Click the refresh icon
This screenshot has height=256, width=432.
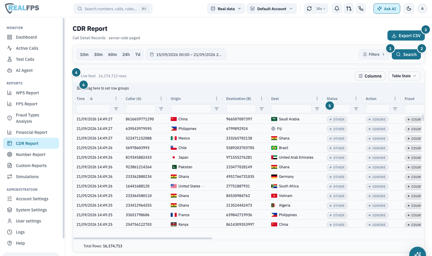(309, 9)
